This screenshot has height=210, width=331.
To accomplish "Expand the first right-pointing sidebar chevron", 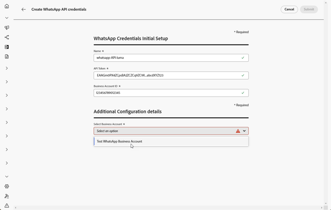I will pyautogui.click(x=7, y=68).
